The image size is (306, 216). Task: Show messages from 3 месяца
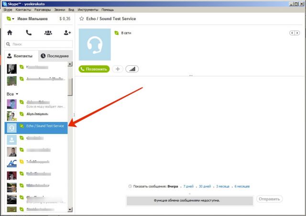223,186
